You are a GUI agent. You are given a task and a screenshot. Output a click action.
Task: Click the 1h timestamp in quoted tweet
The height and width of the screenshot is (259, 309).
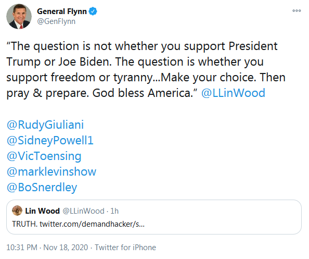click(x=114, y=211)
